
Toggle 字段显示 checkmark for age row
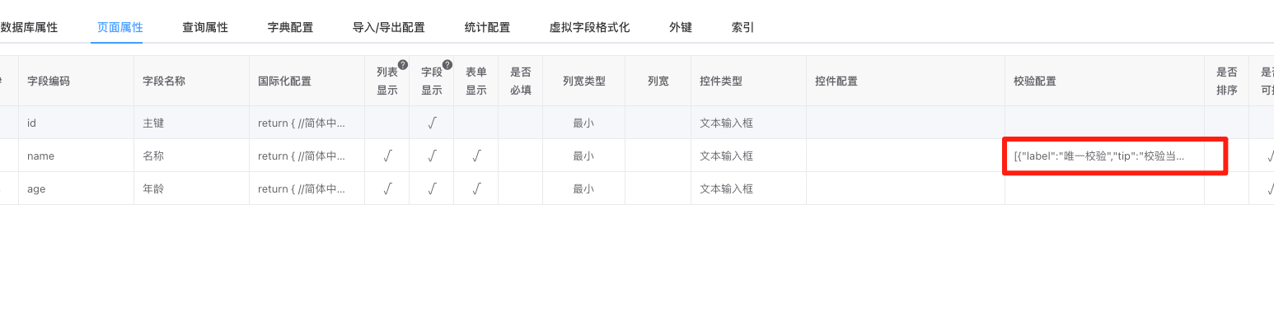pos(432,188)
